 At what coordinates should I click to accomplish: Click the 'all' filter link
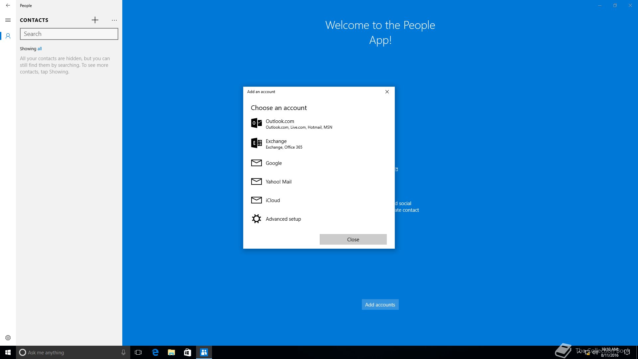40,49
